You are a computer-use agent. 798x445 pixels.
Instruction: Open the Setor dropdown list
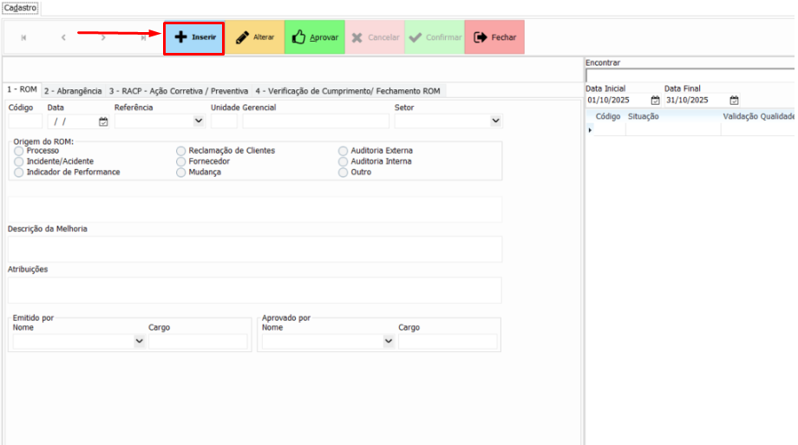click(x=495, y=121)
